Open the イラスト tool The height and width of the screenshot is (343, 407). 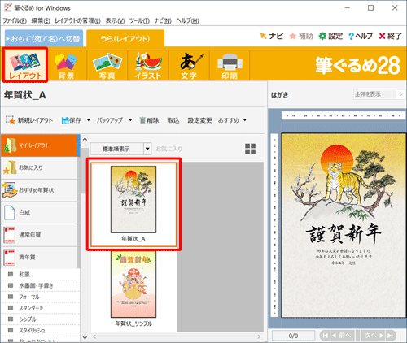click(x=148, y=66)
